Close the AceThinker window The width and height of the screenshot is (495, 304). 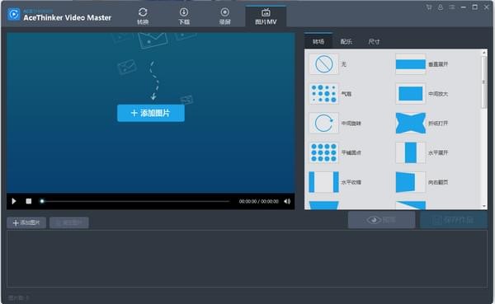pos(487,7)
